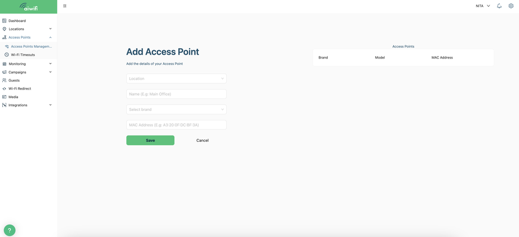Collapse the Access Points menu chevron
Viewport: 519px width, 237px height.
coord(50,37)
